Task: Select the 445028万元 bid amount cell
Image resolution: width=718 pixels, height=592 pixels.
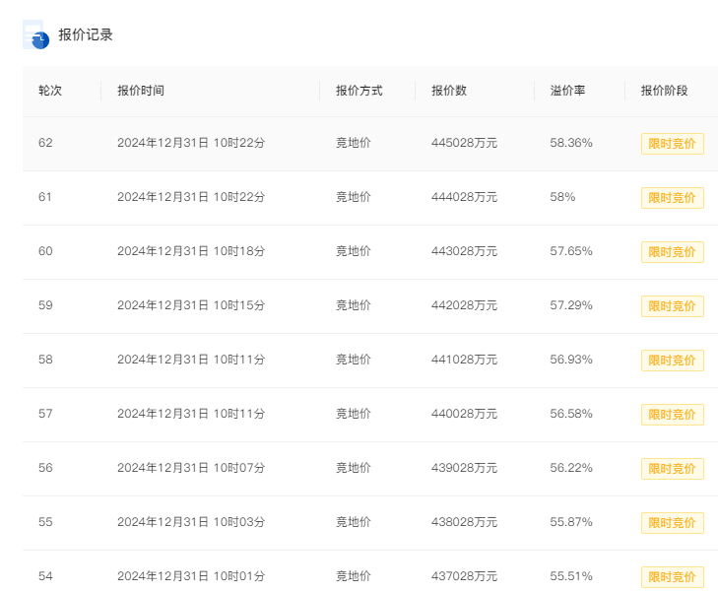Action: (464, 143)
